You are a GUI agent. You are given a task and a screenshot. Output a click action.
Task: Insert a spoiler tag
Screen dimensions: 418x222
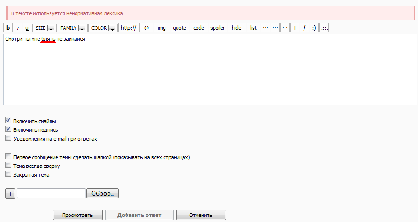click(x=217, y=28)
